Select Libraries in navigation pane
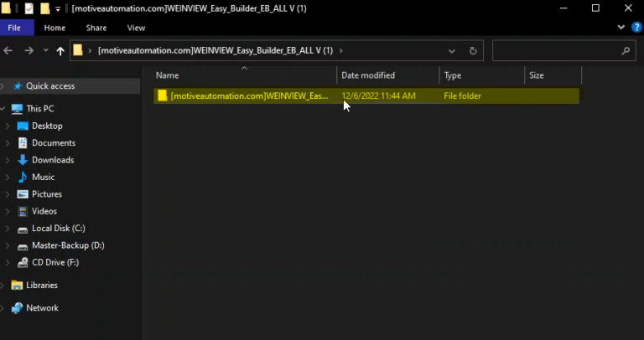 click(42, 285)
